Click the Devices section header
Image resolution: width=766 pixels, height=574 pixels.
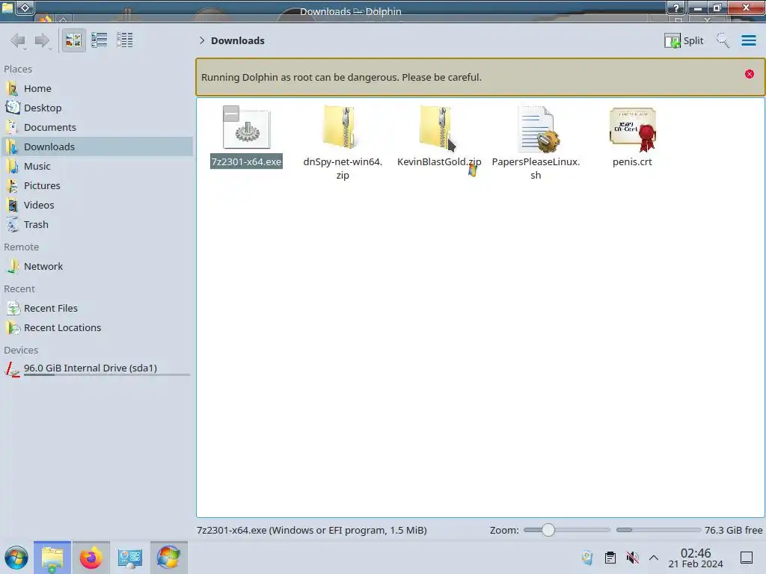pyautogui.click(x=21, y=351)
